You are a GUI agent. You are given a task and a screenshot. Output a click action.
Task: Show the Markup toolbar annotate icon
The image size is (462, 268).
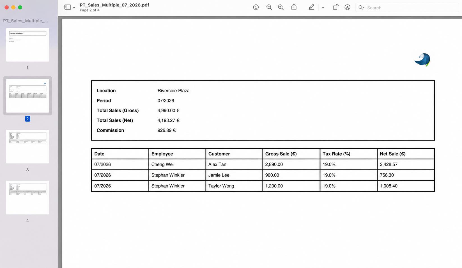(348, 7)
